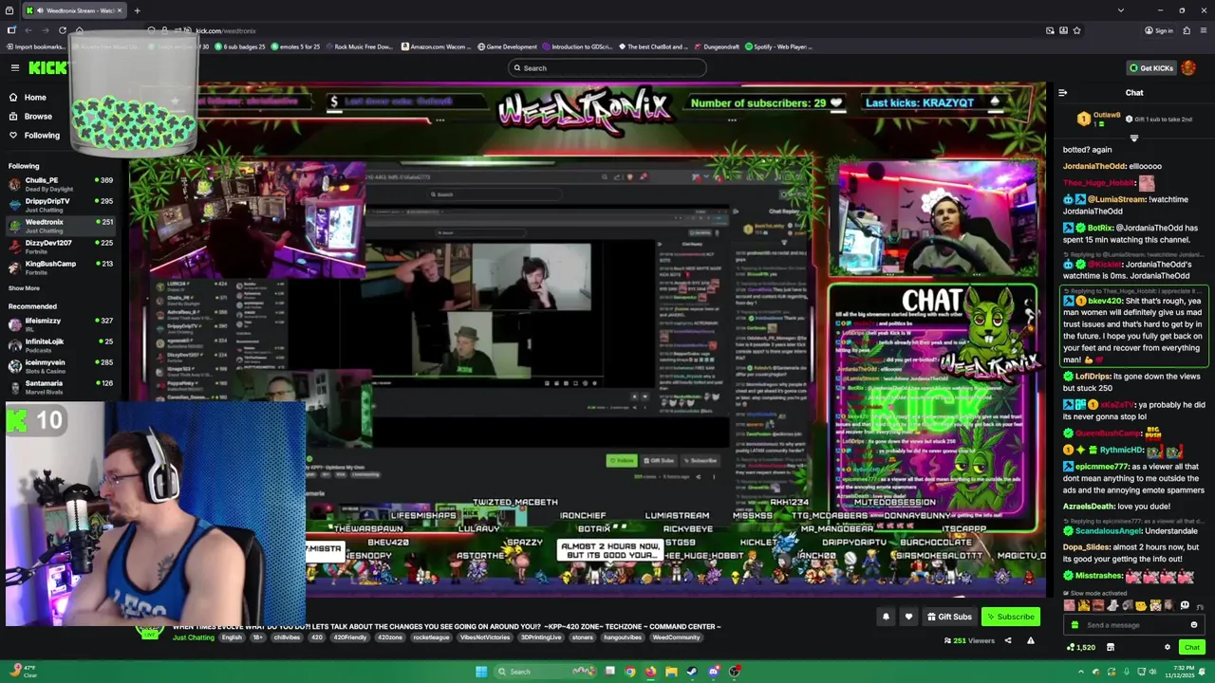
Task: Open Chulls_PE channel in Following list
Action: (x=61, y=183)
